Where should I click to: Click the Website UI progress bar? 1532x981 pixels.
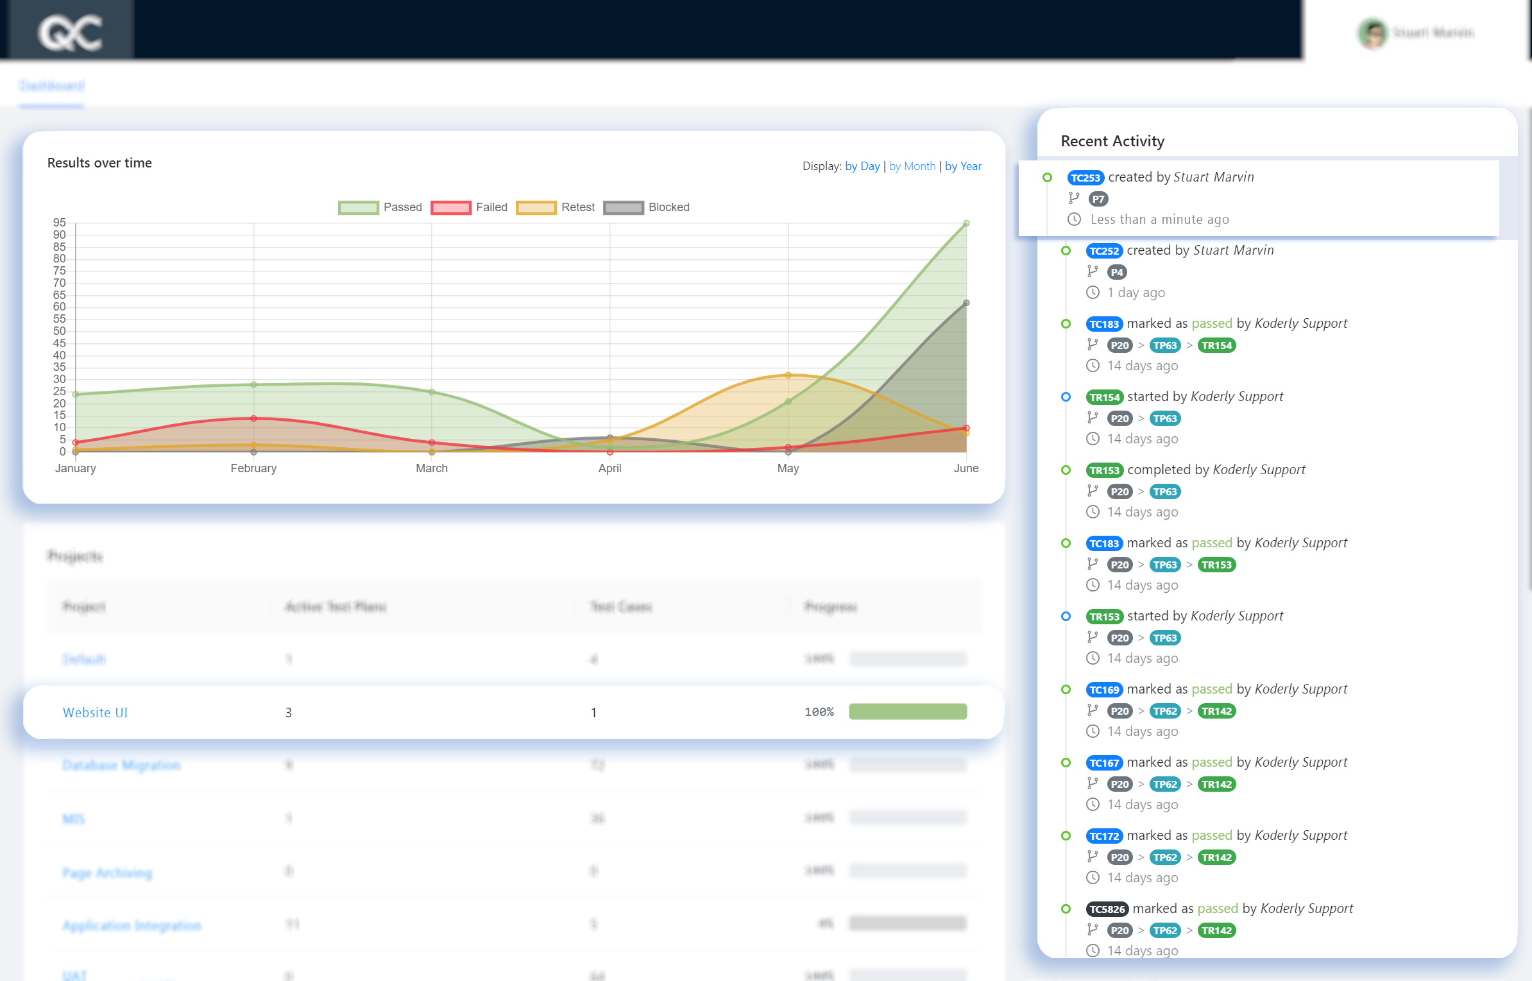(x=907, y=712)
